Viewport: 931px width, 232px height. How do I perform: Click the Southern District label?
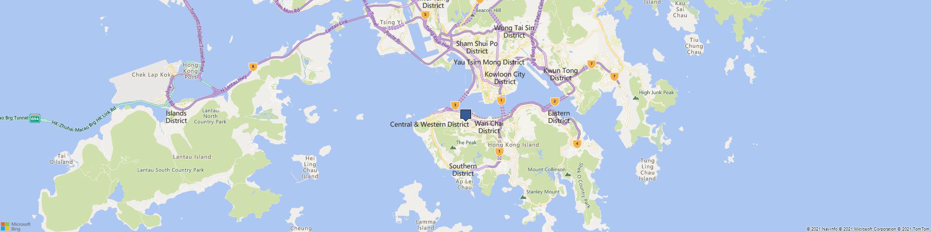pyautogui.click(x=463, y=170)
